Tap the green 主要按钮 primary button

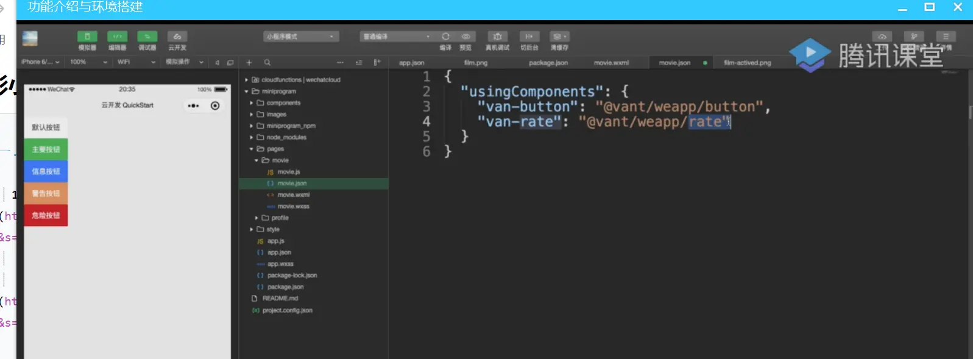[x=46, y=149]
